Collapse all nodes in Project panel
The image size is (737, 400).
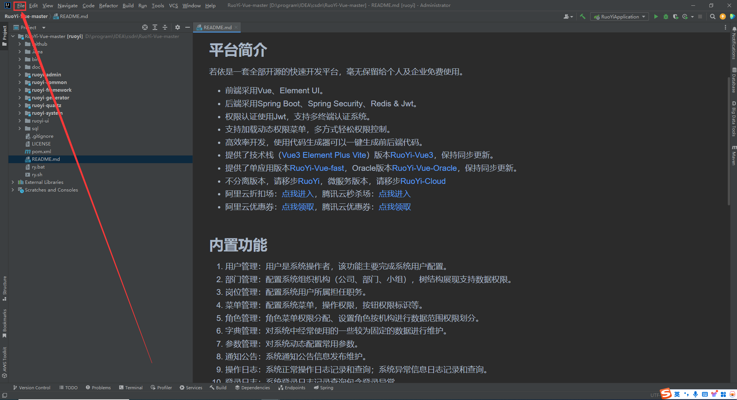[165, 27]
